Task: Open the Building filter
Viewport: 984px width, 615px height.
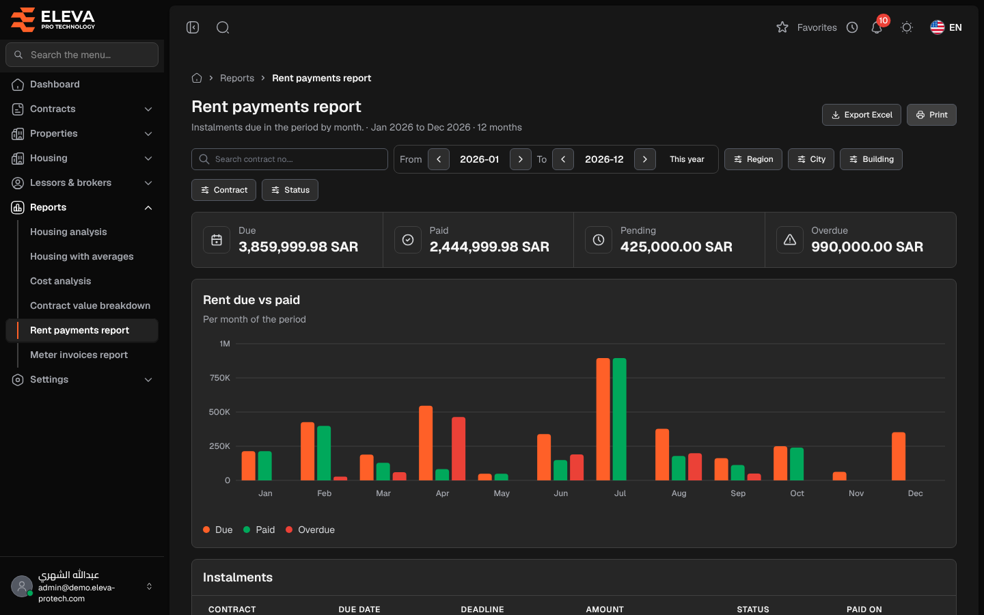Action: tap(871, 159)
